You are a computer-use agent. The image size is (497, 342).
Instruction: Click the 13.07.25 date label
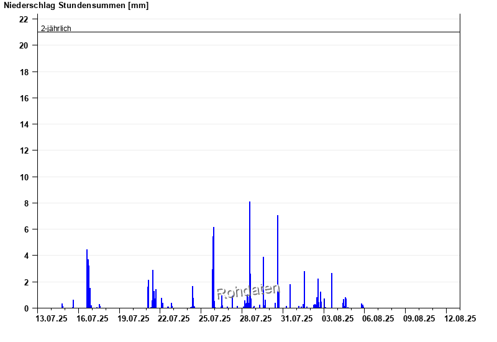click(x=52, y=318)
